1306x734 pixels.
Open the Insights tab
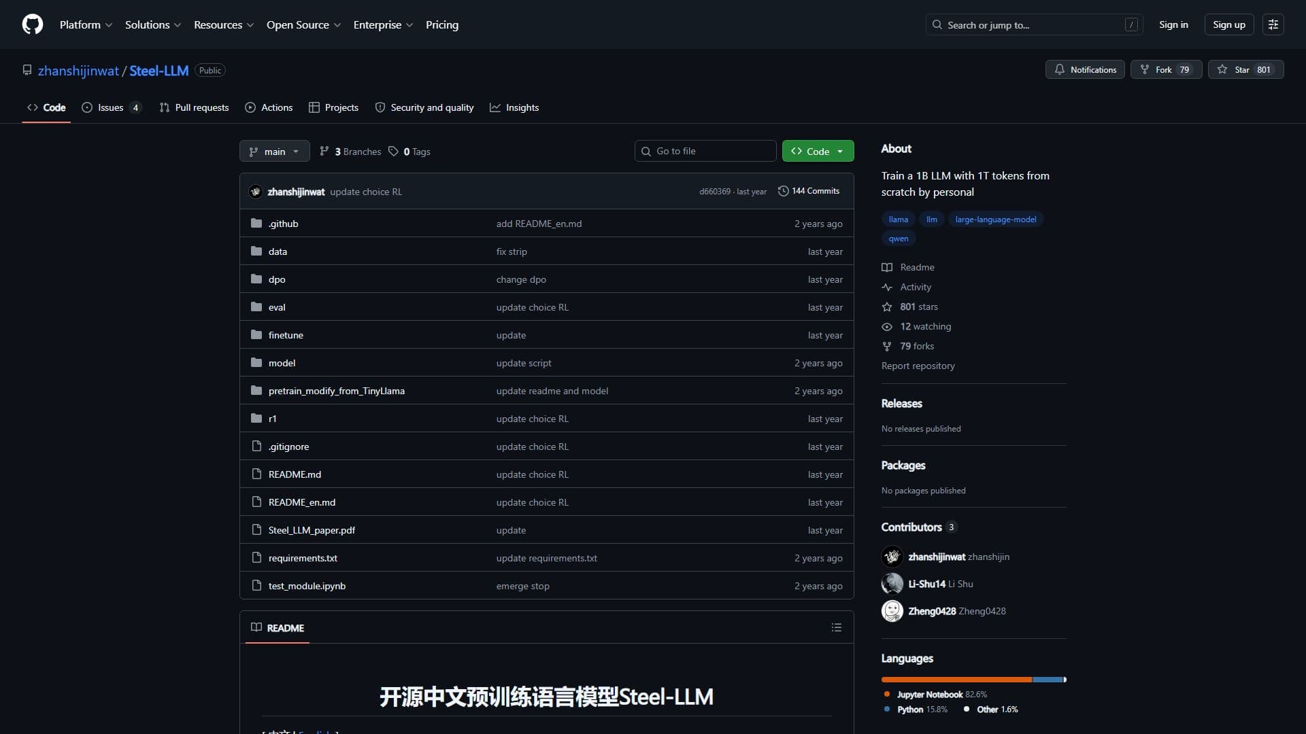pyautogui.click(x=515, y=107)
